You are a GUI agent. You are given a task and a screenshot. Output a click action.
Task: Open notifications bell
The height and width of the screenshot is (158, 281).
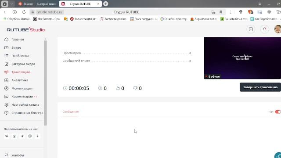[264, 29]
